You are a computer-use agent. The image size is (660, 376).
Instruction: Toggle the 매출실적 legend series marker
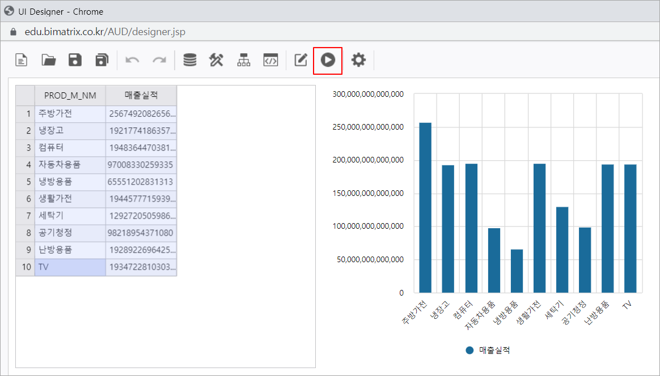coord(469,351)
